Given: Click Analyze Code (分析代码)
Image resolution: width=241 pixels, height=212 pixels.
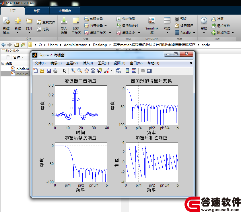Looking at the screenshot, I should [126, 19].
